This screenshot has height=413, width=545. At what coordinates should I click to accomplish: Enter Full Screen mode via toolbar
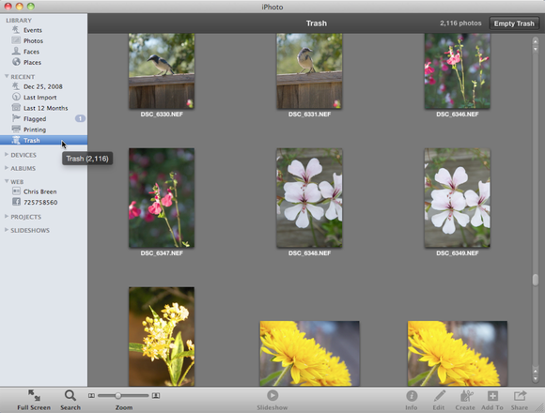pyautogui.click(x=34, y=395)
